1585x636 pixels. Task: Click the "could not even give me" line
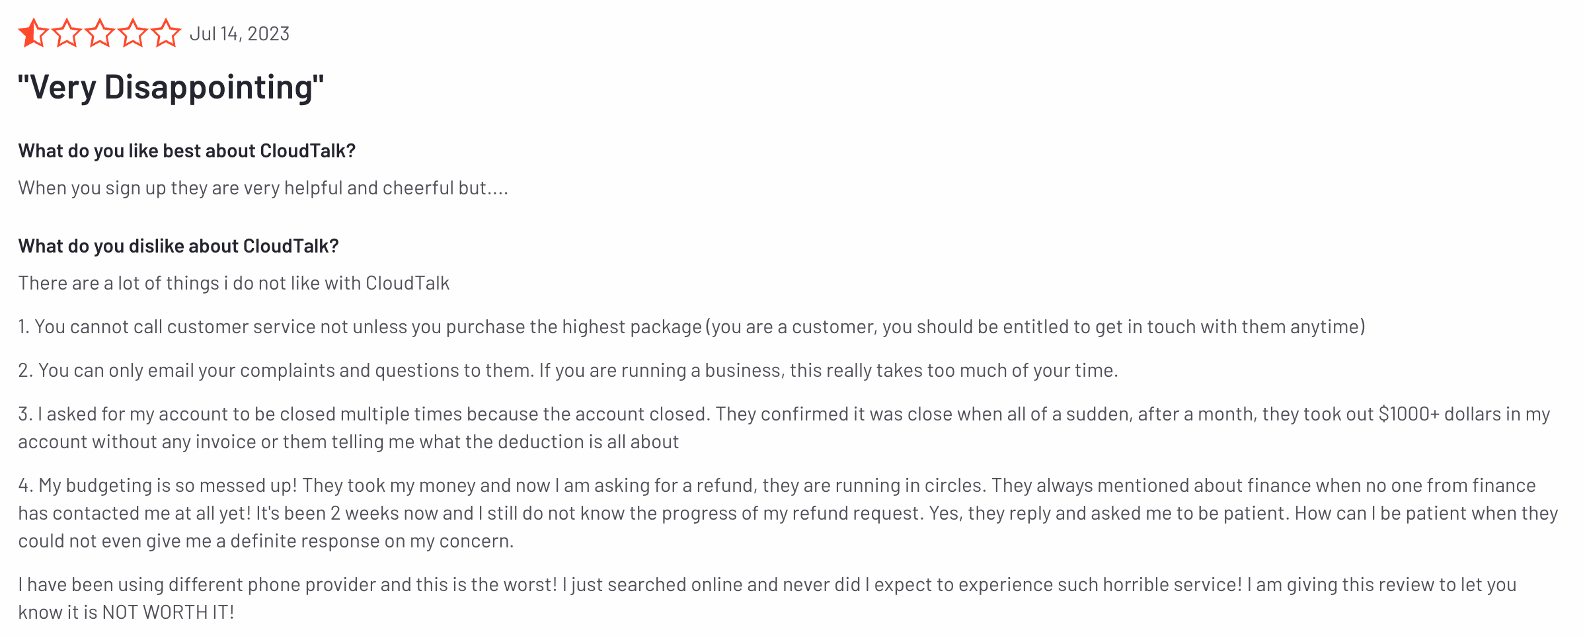265,541
